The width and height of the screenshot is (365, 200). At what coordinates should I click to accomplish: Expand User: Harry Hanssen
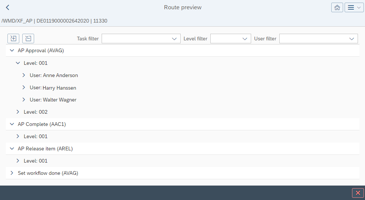point(24,87)
